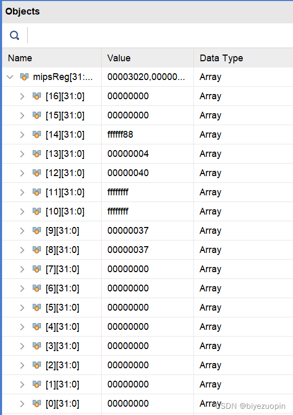Sort by the Value column header

click(x=147, y=58)
